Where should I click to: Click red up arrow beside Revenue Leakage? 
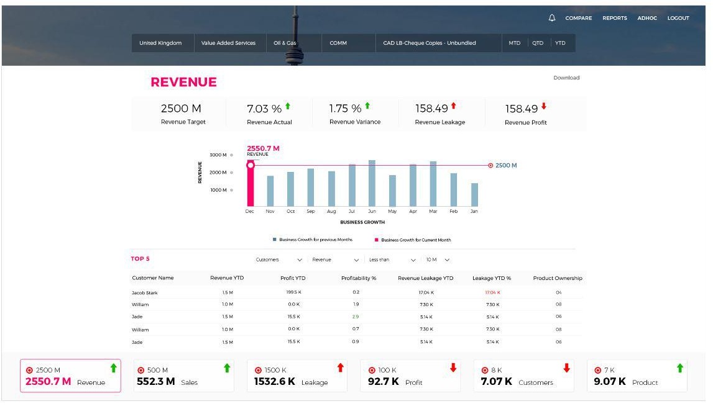[453, 106]
